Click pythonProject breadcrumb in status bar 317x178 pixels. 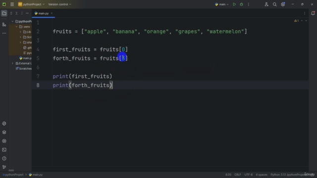(13, 175)
